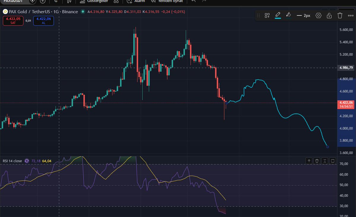Viewport: 356px width, 217px height.
Task: Click the Y4.325,80 high value
Action: (x=114, y=12)
